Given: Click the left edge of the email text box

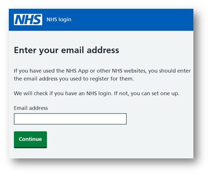Looking at the screenshot, I should coord(16,119).
